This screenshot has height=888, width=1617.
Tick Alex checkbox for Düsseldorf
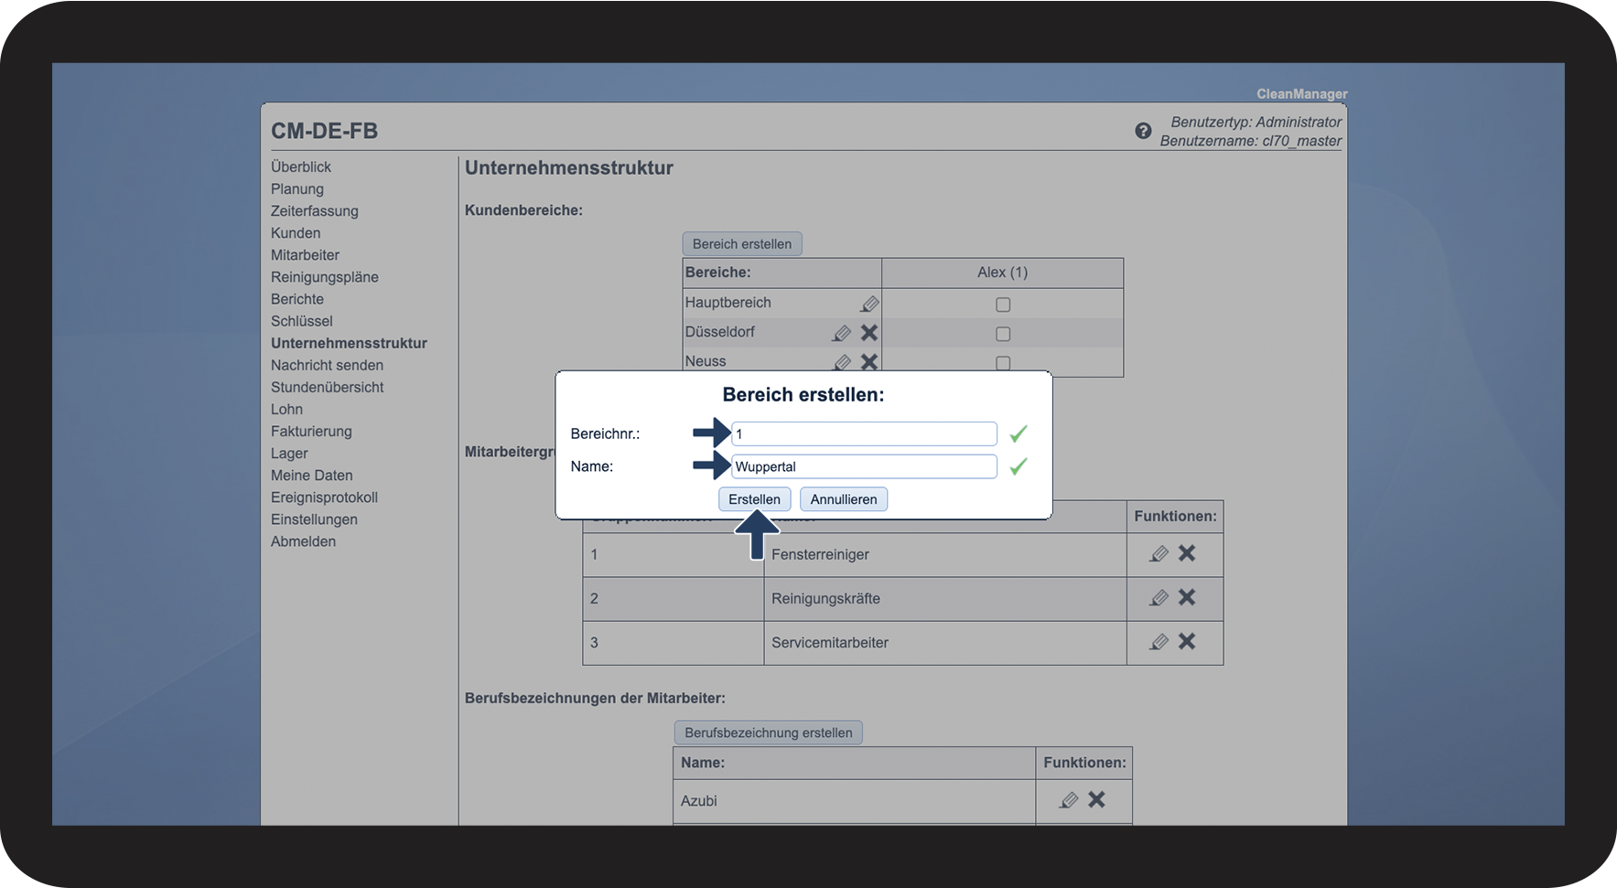(1003, 334)
